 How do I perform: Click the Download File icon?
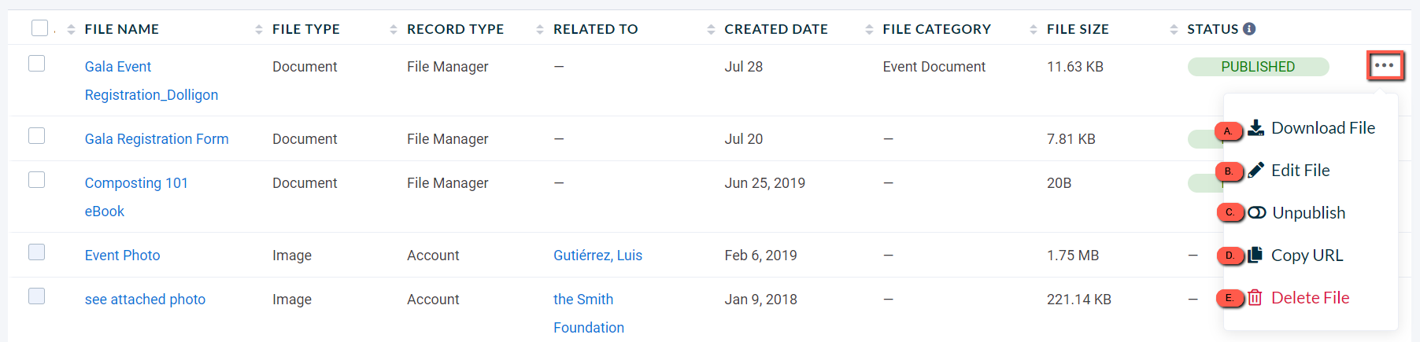1256,127
